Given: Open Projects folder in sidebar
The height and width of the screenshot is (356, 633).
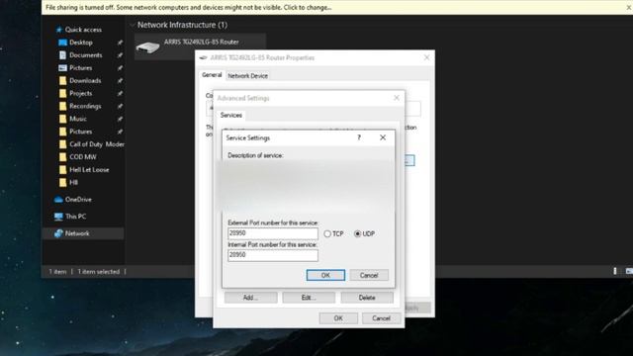Looking at the screenshot, I should (x=81, y=93).
